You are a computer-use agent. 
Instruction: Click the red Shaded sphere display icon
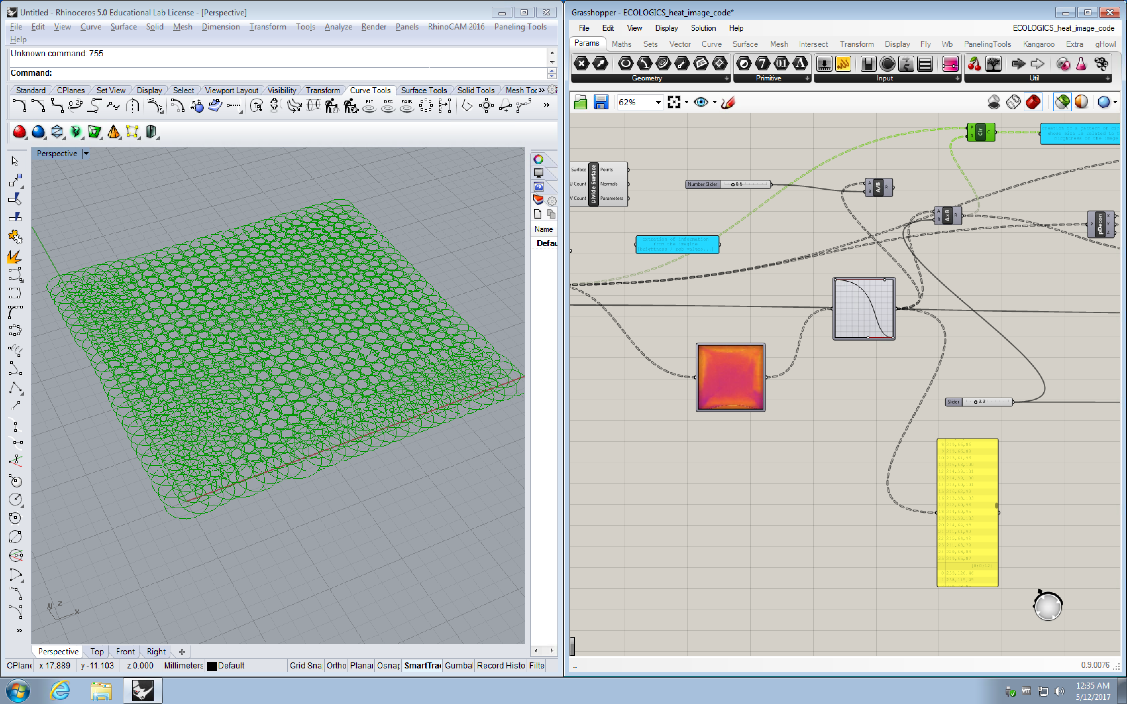point(19,132)
